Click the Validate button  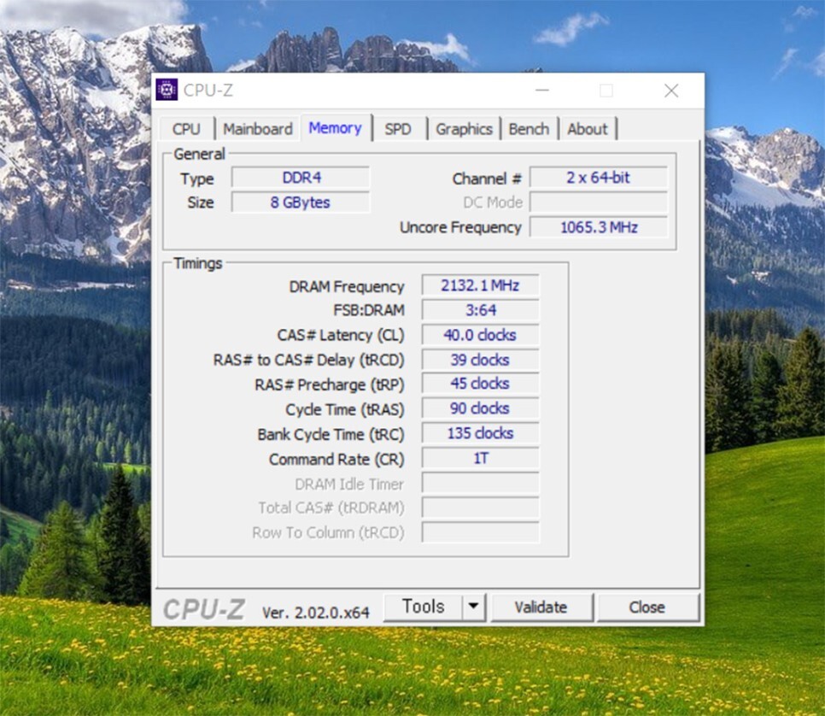point(541,607)
